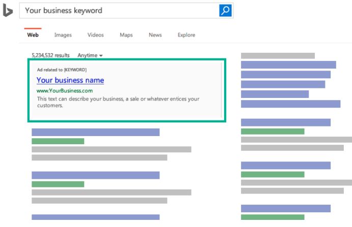The width and height of the screenshot is (352, 227).
Task: Switch to the Images tab
Action: (x=63, y=35)
